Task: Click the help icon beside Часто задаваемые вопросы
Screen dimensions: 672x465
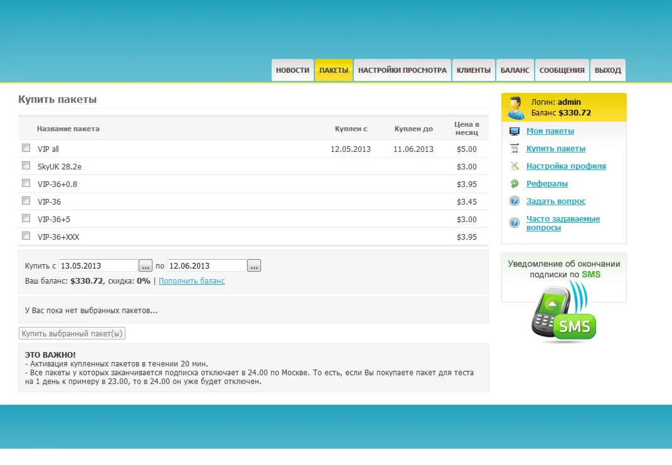Action: pyautogui.click(x=515, y=223)
